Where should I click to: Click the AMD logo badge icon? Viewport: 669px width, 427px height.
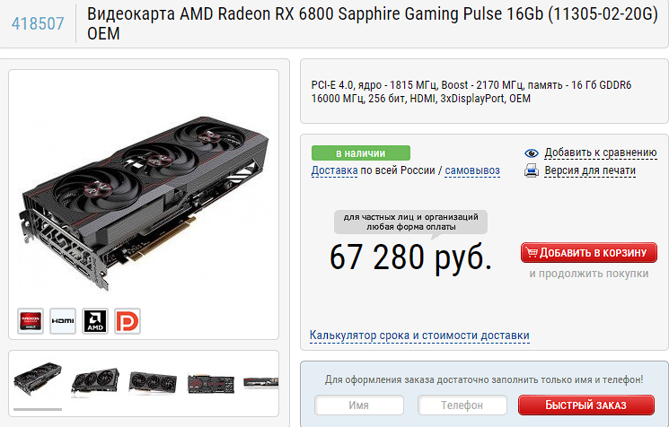coord(95,321)
